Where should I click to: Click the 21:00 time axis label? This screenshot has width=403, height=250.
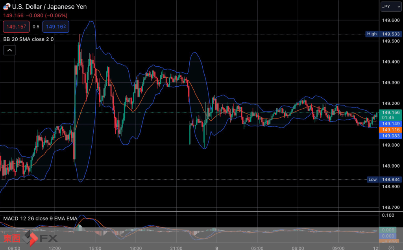(176, 248)
